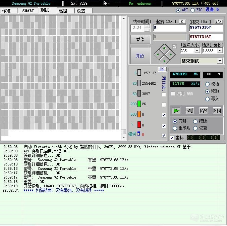The height and width of the screenshot is (226, 227).
Task: Uncheck the checkbox for the red block row
Action: click(164, 126)
